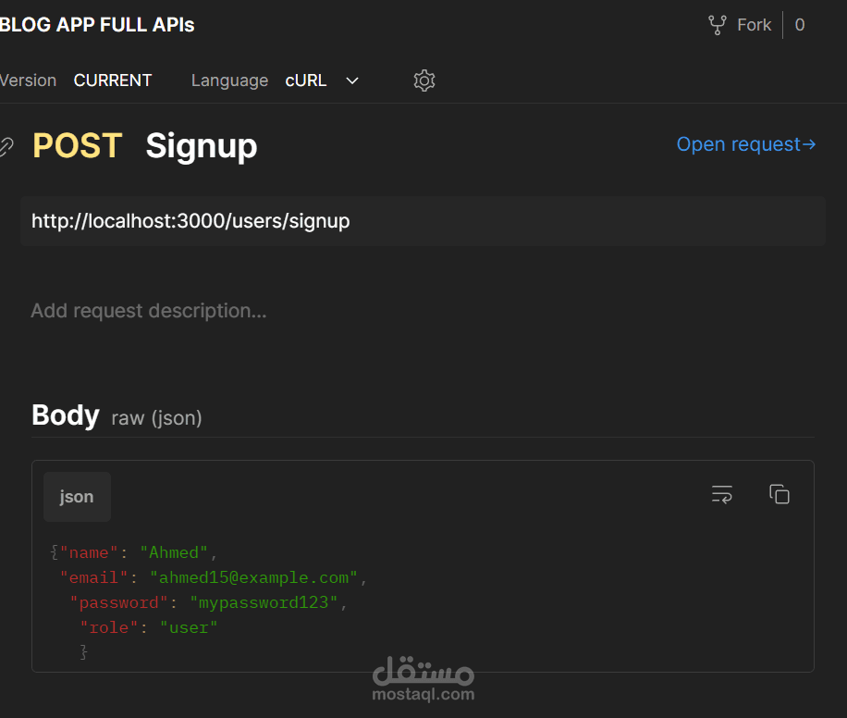Open the documentation settings gear
The height and width of the screenshot is (718, 847).
pos(424,80)
